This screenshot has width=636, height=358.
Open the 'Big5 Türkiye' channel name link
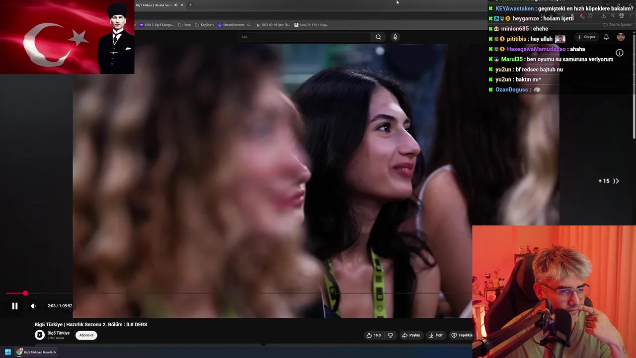pyautogui.click(x=59, y=333)
